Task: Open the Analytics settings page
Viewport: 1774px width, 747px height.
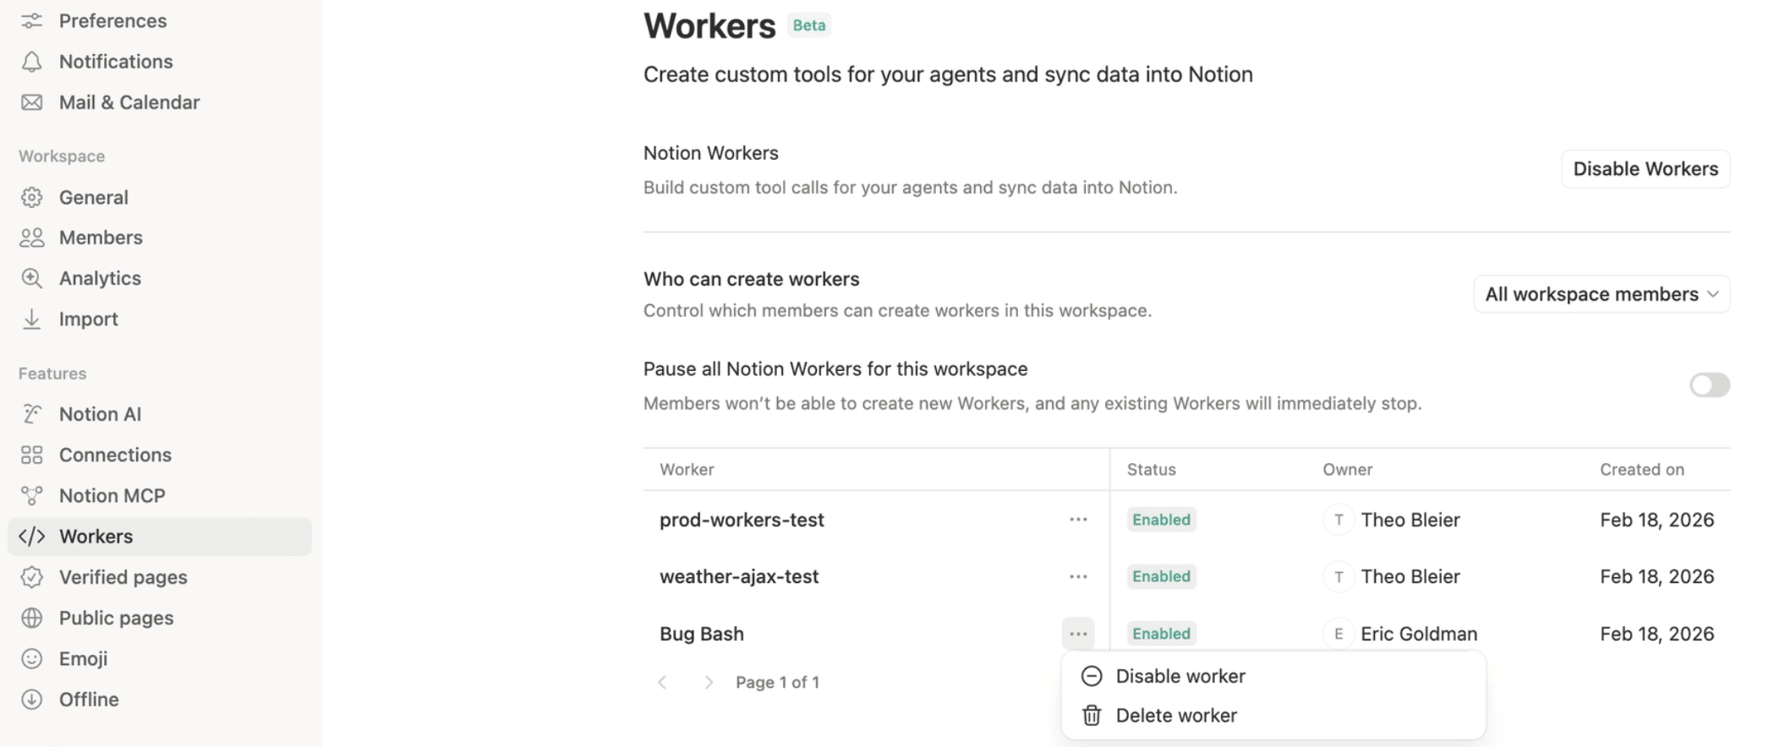Action: (x=160, y=278)
